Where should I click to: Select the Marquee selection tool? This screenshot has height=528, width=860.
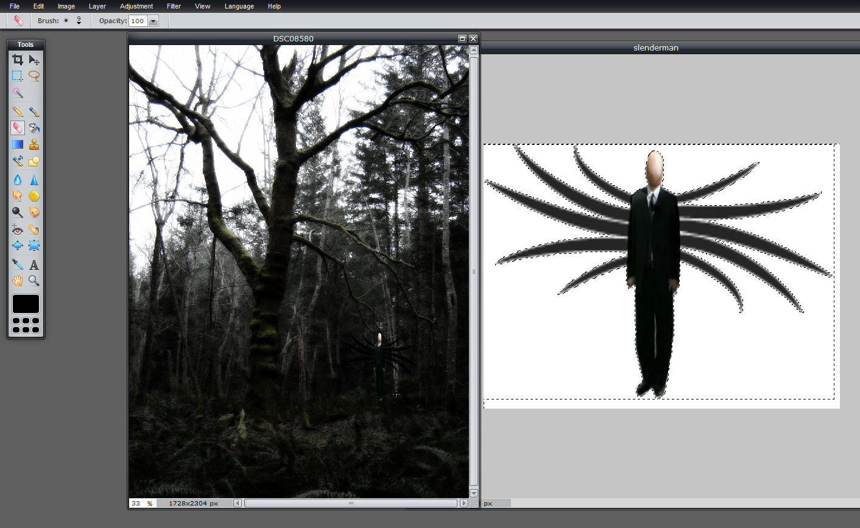tap(18, 76)
